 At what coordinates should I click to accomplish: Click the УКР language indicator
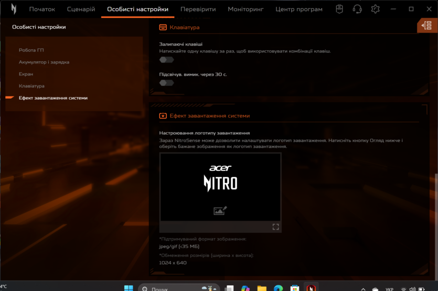pyautogui.click(x=389, y=289)
